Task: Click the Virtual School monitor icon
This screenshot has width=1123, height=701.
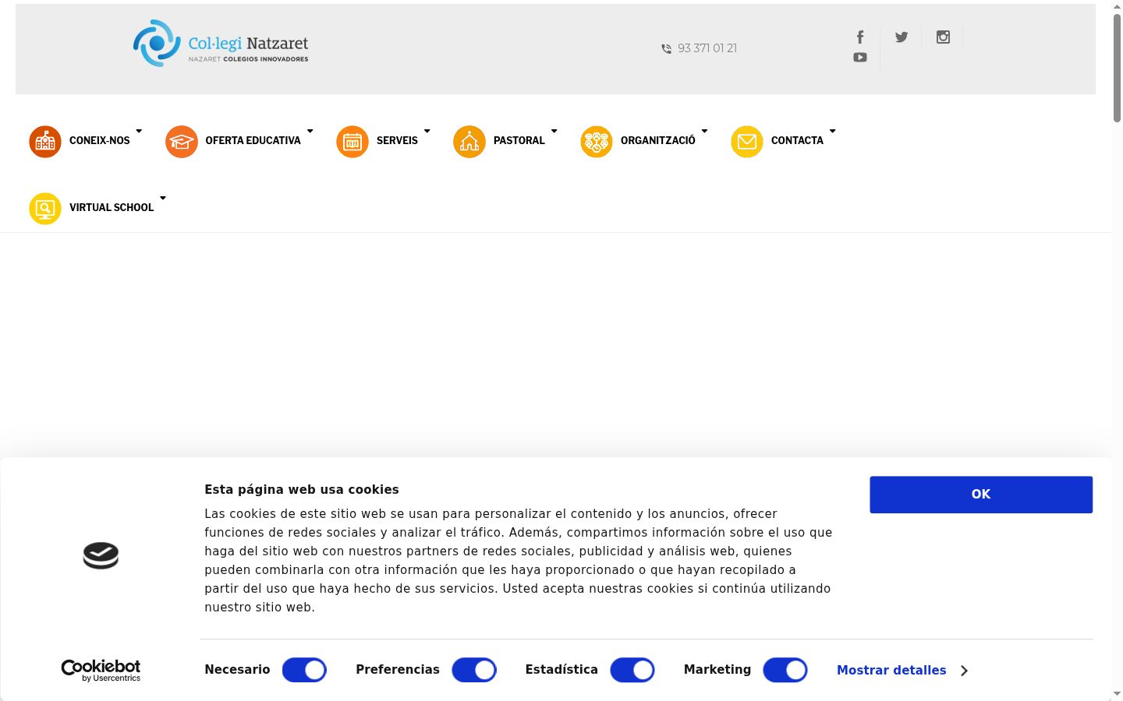Action: click(x=45, y=209)
